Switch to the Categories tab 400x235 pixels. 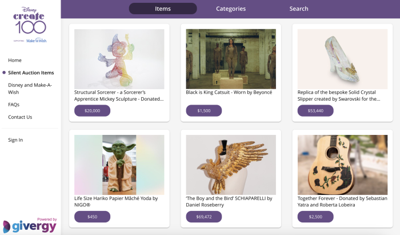coord(231,9)
